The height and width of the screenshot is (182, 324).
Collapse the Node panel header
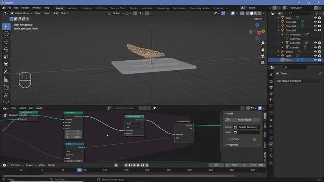click(226, 113)
